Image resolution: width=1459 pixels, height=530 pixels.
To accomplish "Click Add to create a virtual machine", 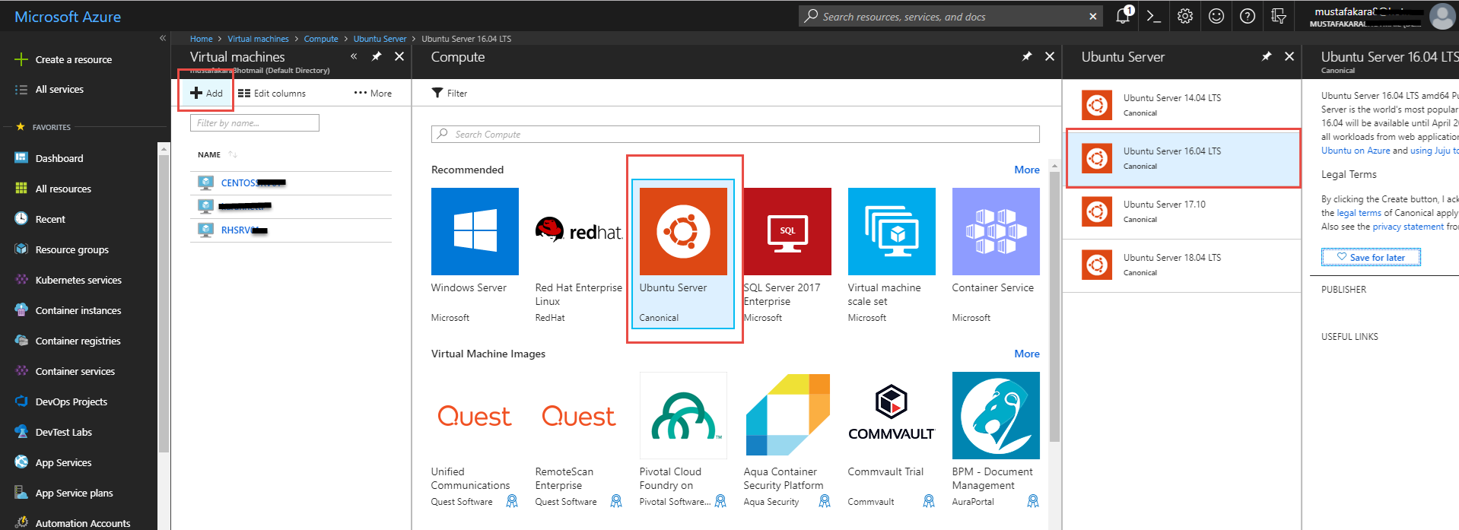I will [x=206, y=93].
